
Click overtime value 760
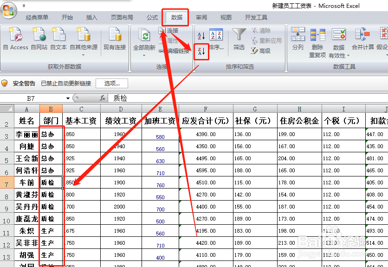[x=160, y=183]
